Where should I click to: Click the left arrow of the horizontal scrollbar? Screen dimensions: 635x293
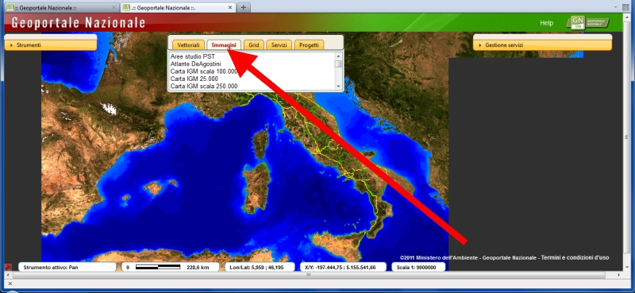click(x=8, y=275)
